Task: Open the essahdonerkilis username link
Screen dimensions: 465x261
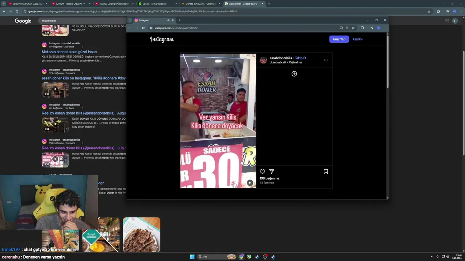Action: coord(280,58)
